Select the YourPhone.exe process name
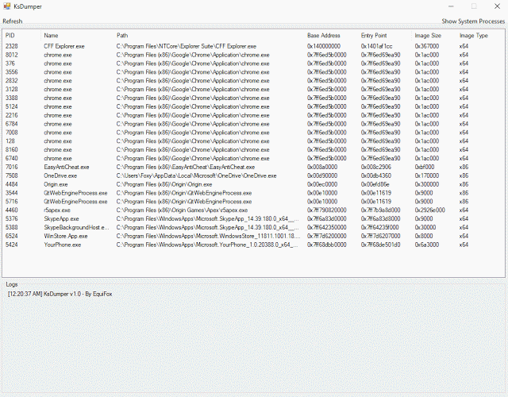This screenshot has height=397, width=508. pos(62,245)
